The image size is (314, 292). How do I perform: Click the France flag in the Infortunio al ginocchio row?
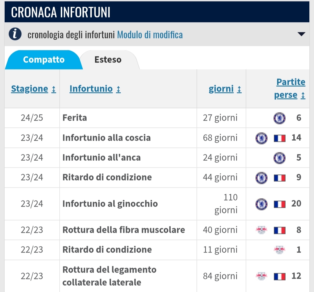click(x=280, y=204)
